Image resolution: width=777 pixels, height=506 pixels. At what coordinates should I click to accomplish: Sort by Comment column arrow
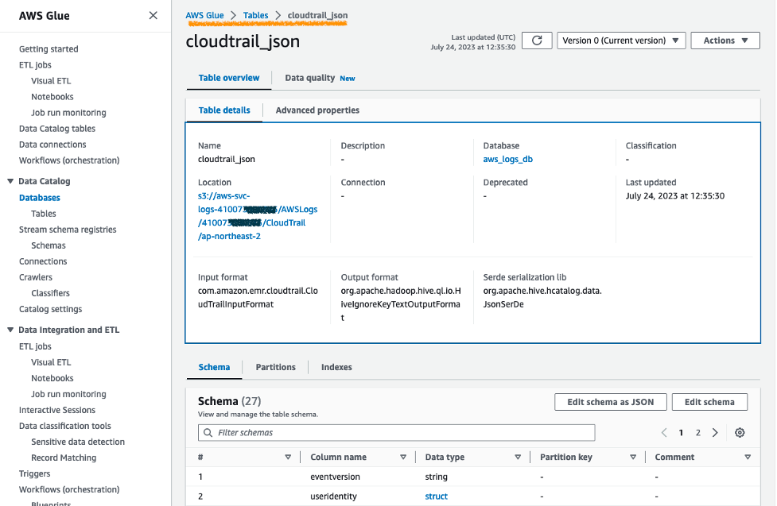748,457
